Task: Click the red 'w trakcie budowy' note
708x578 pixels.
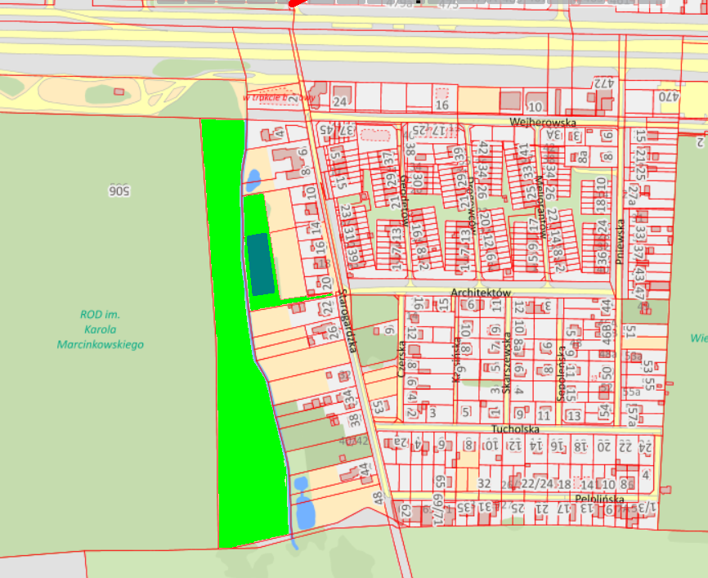Action: [279, 97]
